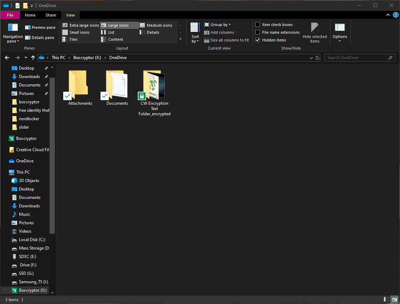The width and height of the screenshot is (400, 304).
Task: Open the Sort by menu
Action: point(195,33)
